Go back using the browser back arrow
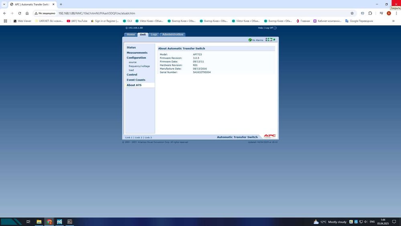 point(4,13)
